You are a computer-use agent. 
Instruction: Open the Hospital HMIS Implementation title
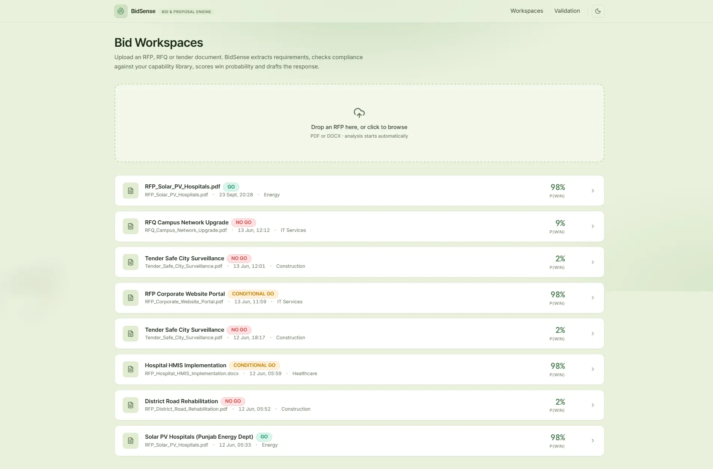tap(185, 365)
